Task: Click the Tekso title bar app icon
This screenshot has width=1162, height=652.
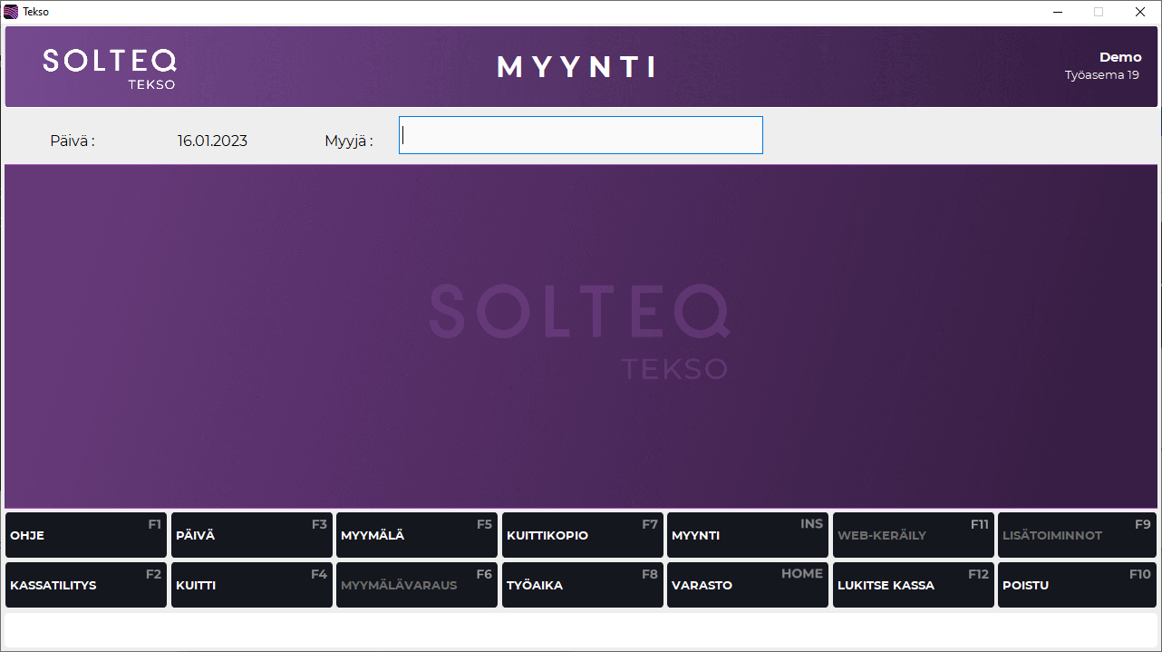Action: (11, 12)
